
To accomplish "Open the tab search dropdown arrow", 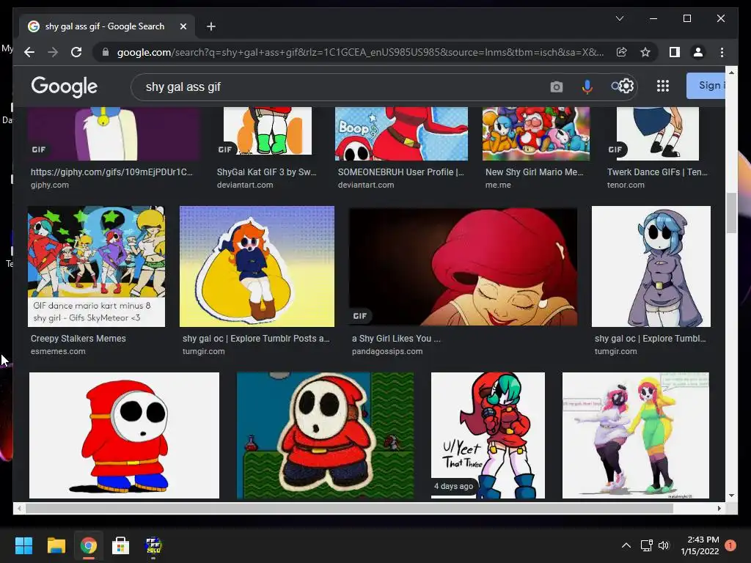I will (x=619, y=18).
